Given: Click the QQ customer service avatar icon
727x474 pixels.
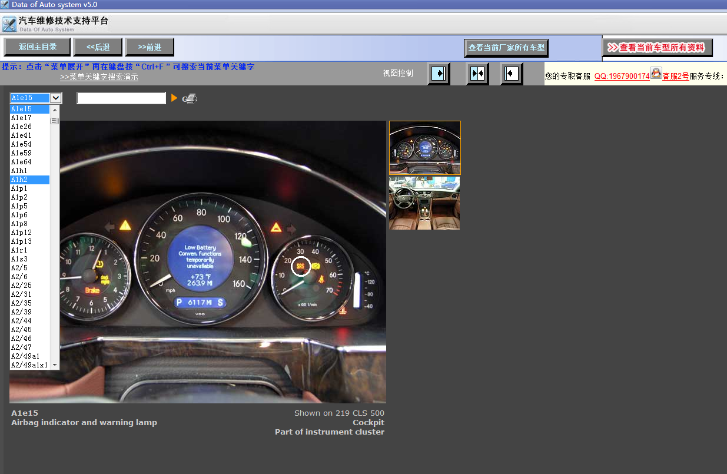Looking at the screenshot, I should pos(656,74).
